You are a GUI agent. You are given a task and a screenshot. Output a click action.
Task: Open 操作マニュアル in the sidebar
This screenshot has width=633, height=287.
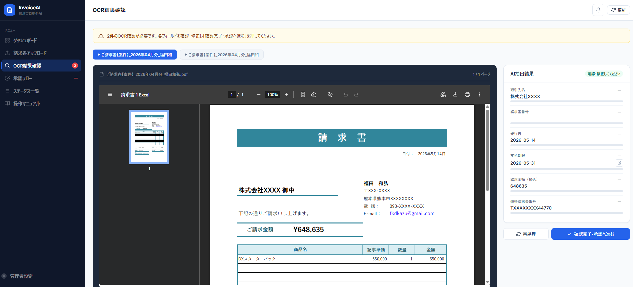[x=41, y=103]
